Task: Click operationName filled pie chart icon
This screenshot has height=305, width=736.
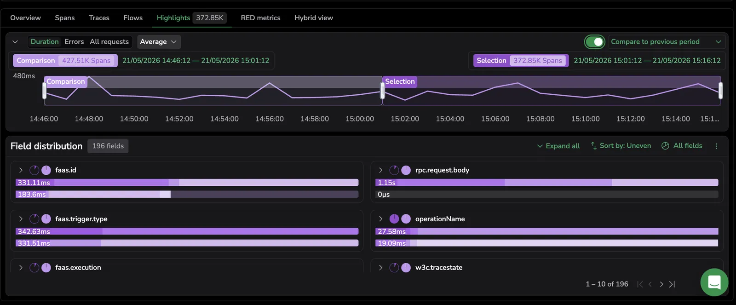Action: pyautogui.click(x=394, y=219)
